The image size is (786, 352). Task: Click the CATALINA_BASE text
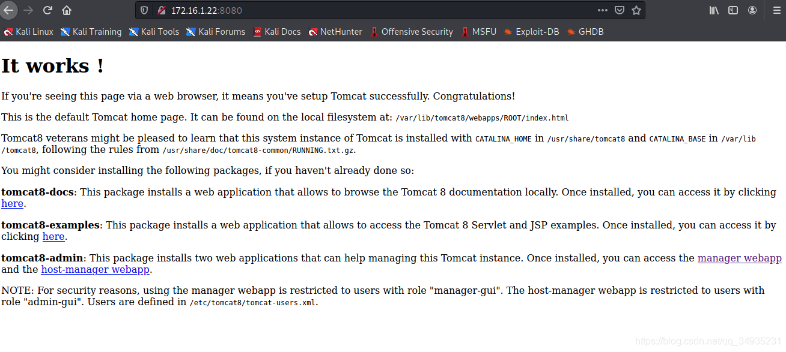tap(677, 139)
